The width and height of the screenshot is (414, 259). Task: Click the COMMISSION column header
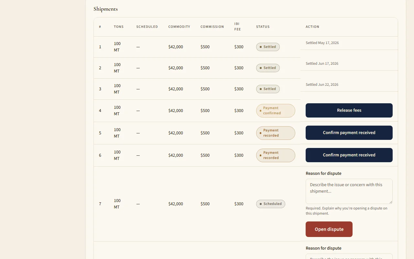tap(212, 27)
